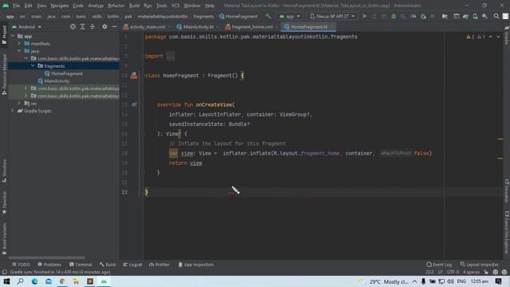Toggle the Gradle tool window side tab

pos(507,36)
